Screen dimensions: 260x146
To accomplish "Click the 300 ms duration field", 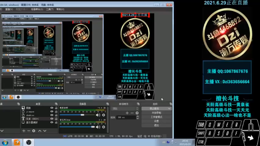I will coord(126,117).
